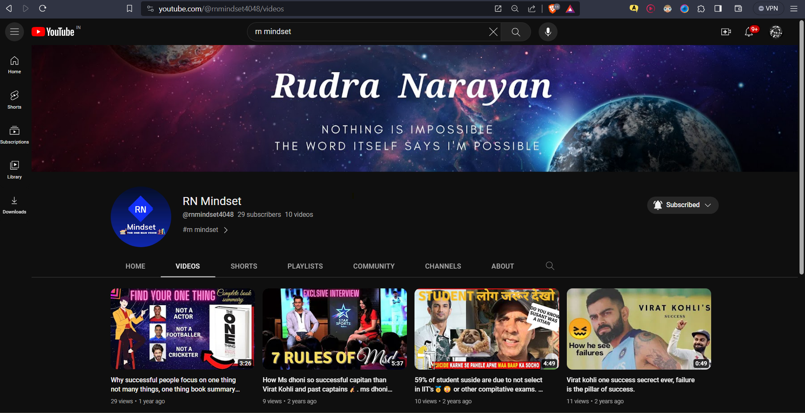The width and height of the screenshot is (805, 413).
Task: Play the Find Your One Thing video thumbnail
Action: (183, 329)
